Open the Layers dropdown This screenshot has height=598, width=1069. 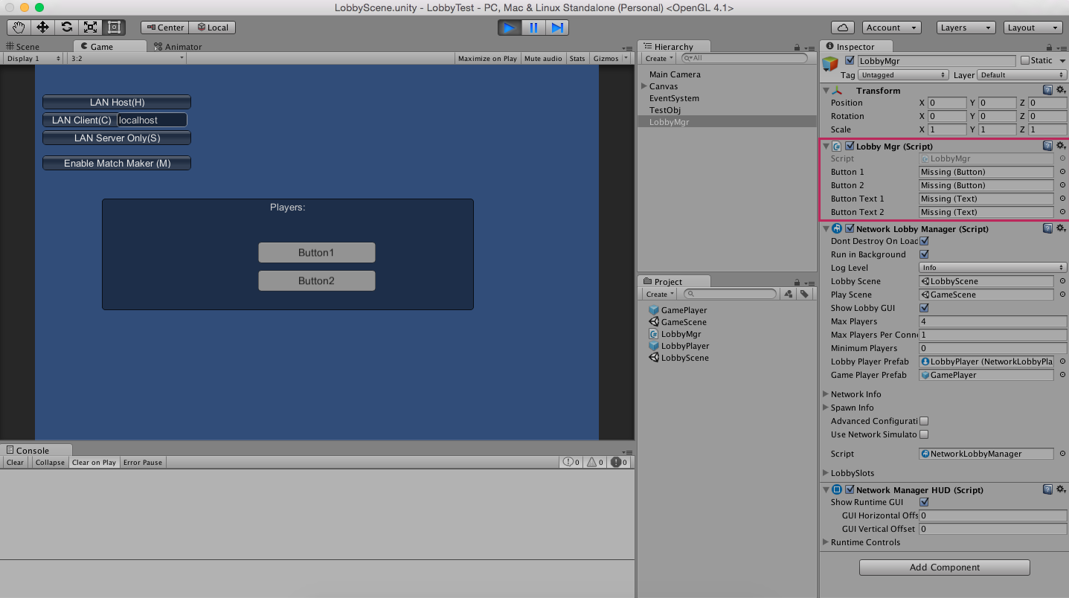966,28
